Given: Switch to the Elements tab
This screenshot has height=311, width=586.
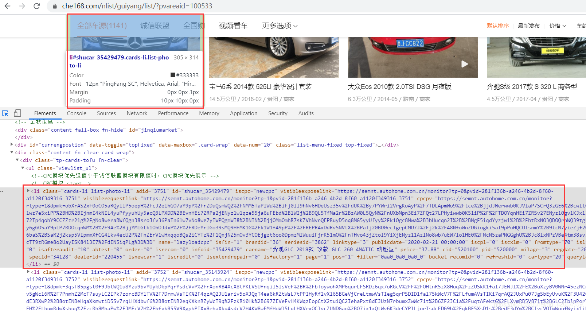Looking at the screenshot, I should pos(45,113).
